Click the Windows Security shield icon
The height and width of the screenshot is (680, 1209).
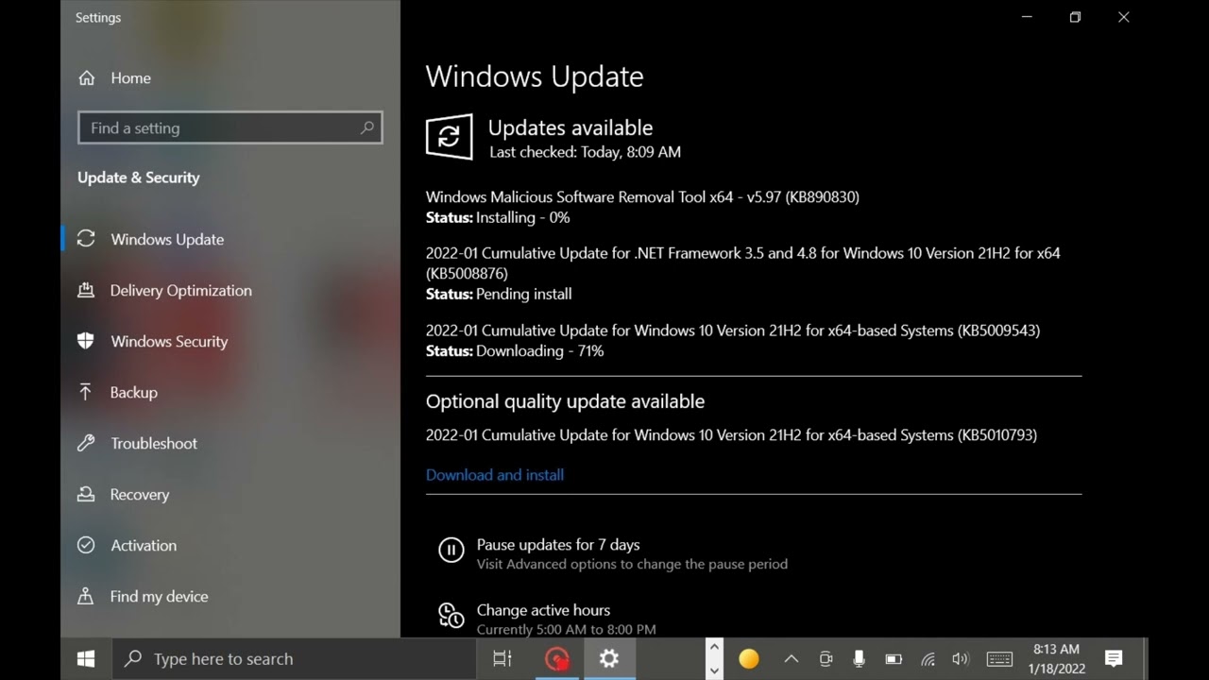click(x=86, y=341)
